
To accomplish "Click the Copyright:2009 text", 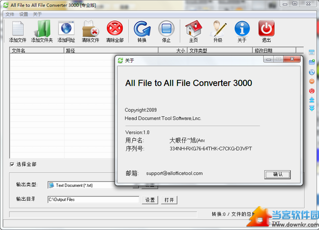I will click(140, 110).
